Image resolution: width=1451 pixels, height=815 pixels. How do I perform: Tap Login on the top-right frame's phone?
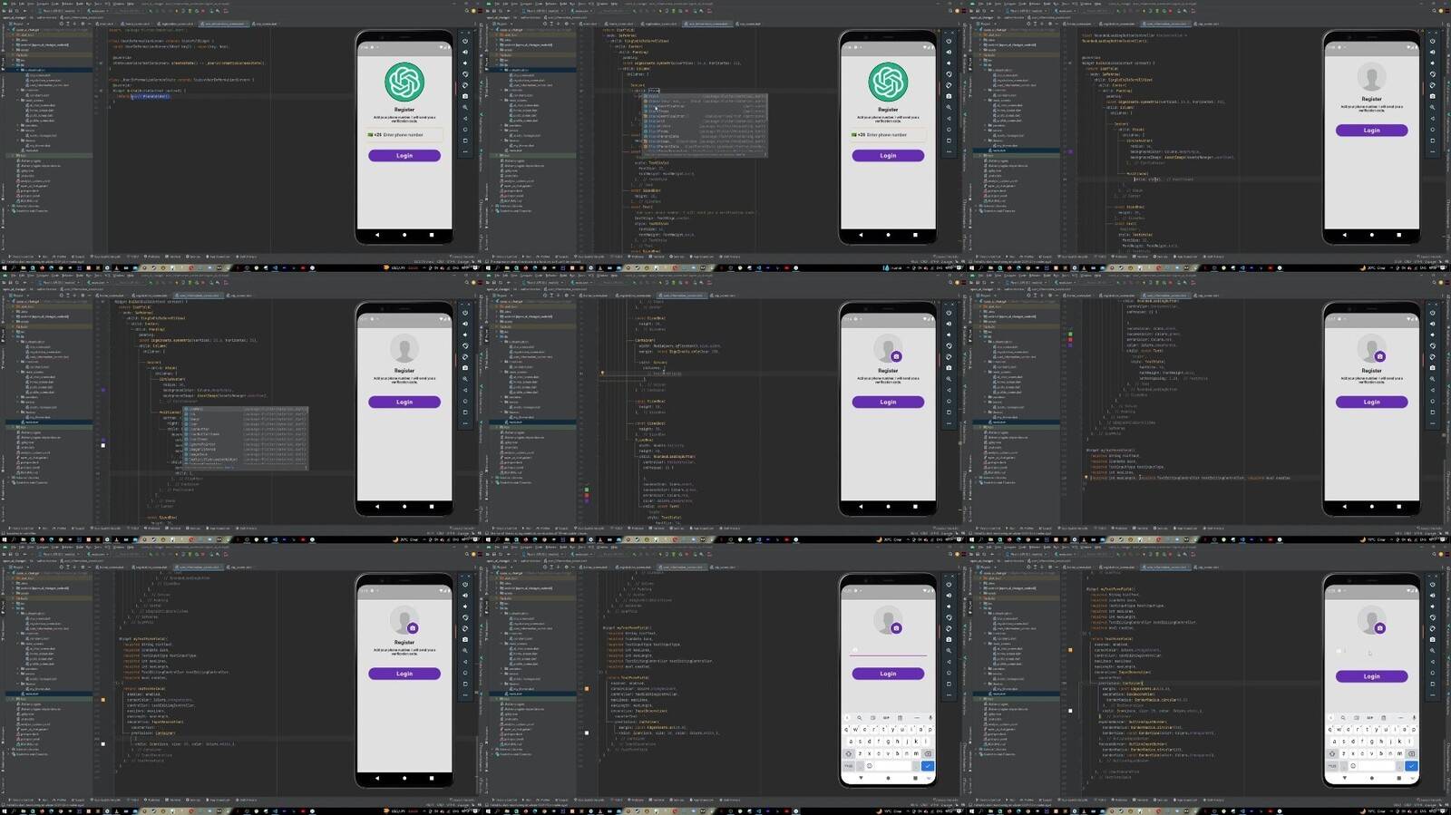pyautogui.click(x=1371, y=131)
